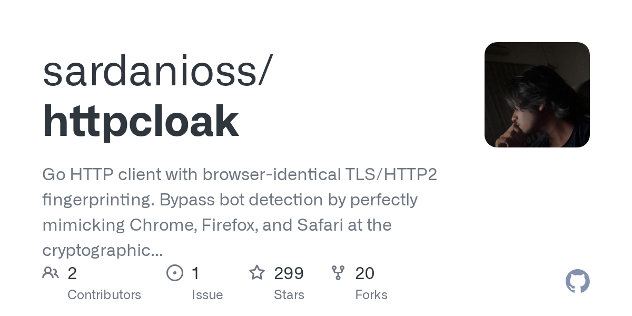632x316 pixels.
Task: Click the fork count 20
Action: [364, 273]
